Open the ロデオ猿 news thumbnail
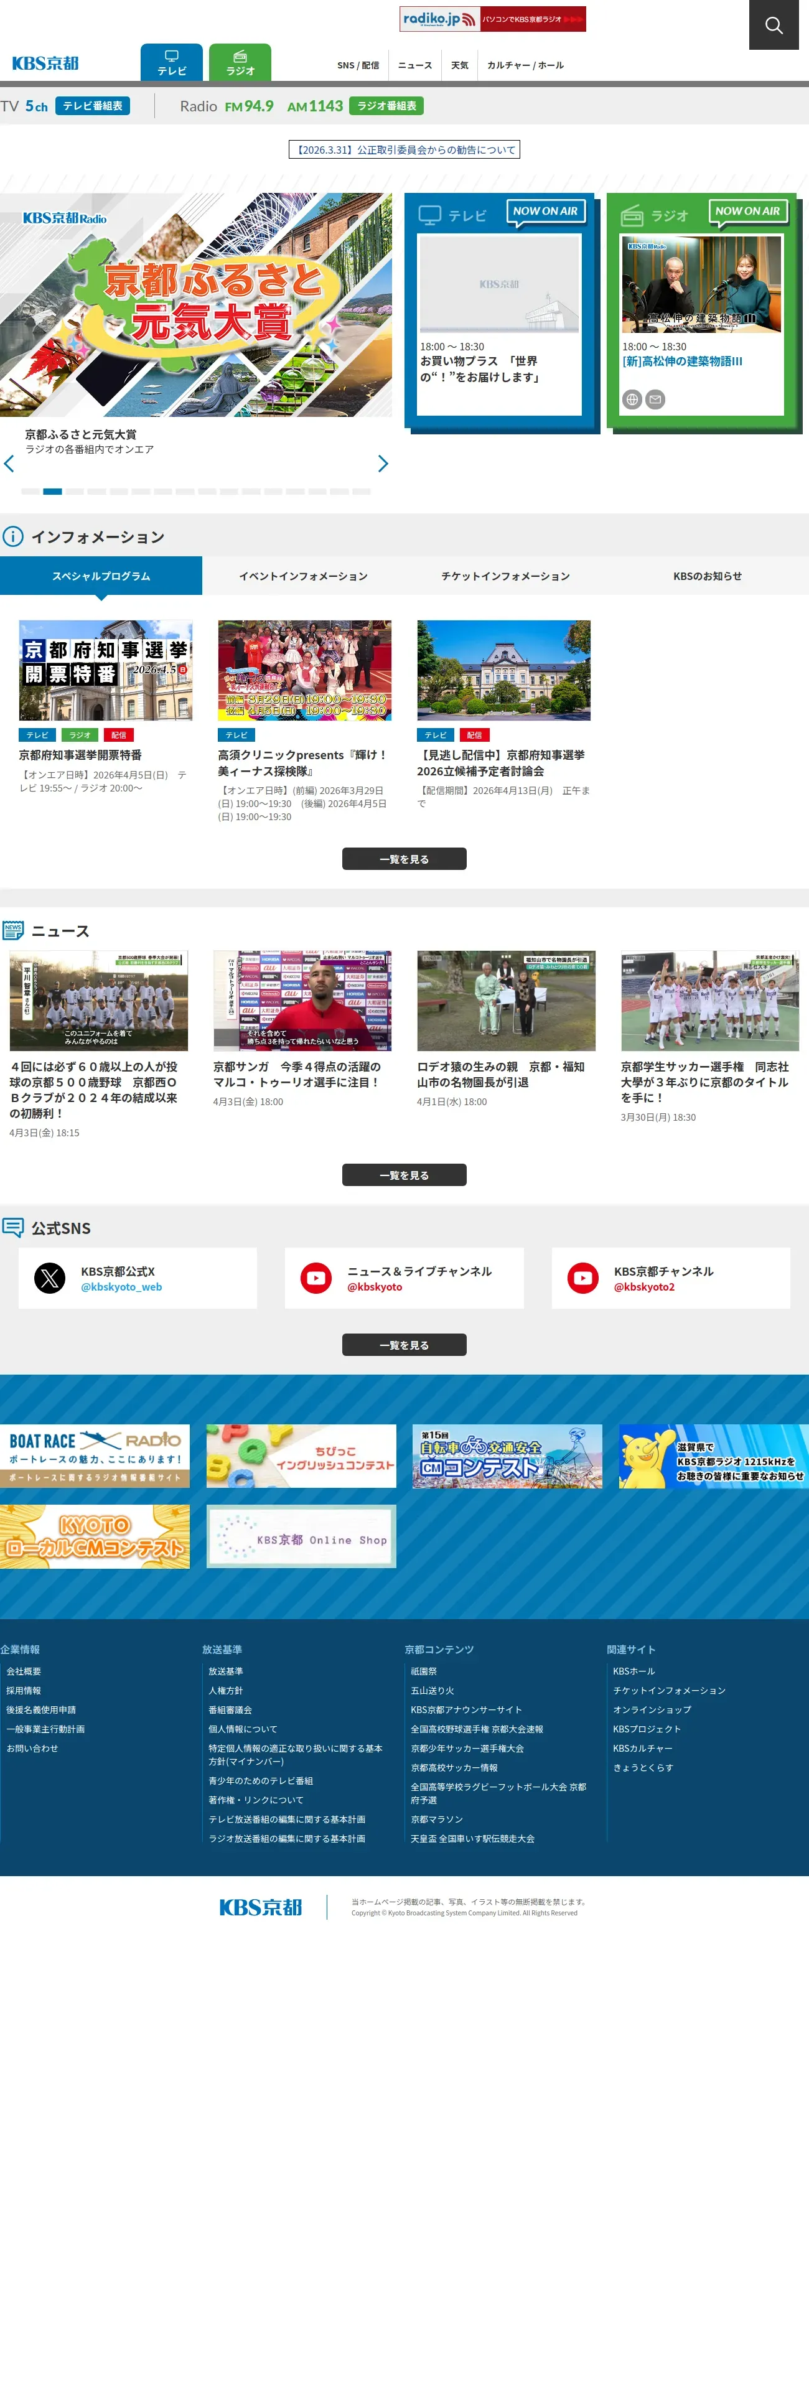 [507, 1000]
